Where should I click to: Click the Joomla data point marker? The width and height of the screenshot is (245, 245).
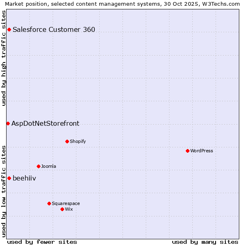pos(38,166)
